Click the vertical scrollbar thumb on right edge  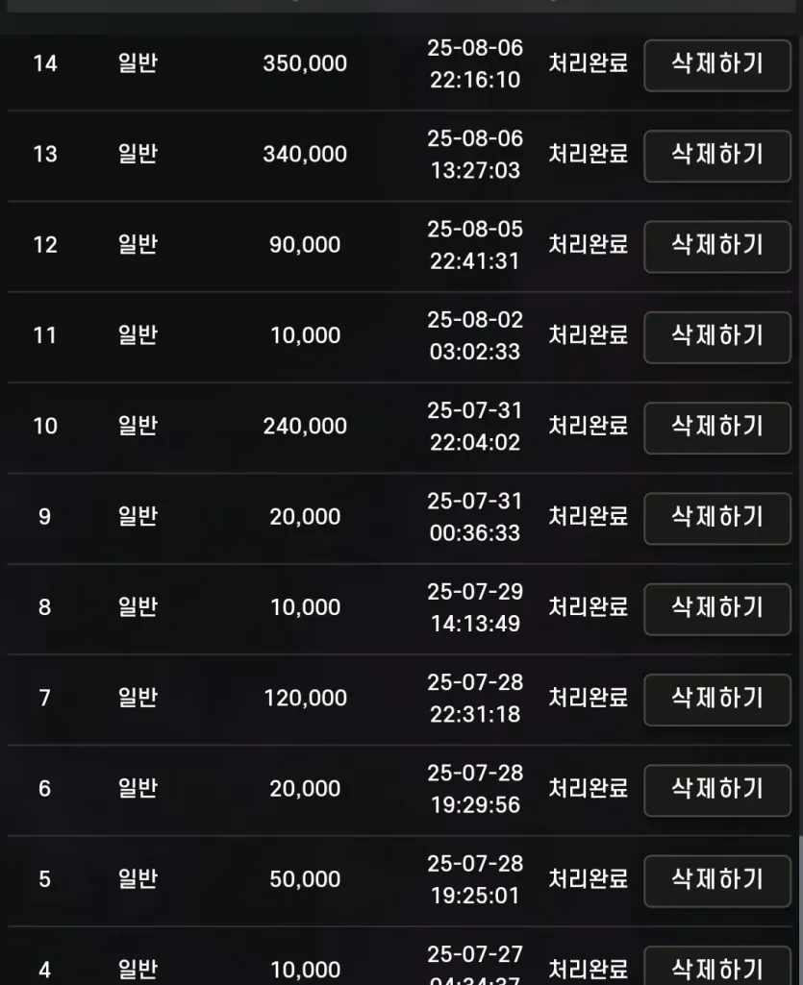click(x=800, y=911)
